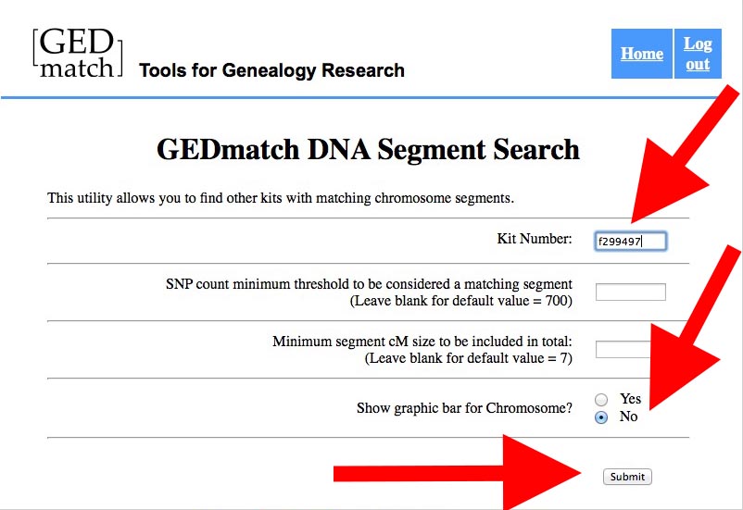The image size is (743, 510).
Task: Click the SNP count minimum threshold label
Action: 369,284
